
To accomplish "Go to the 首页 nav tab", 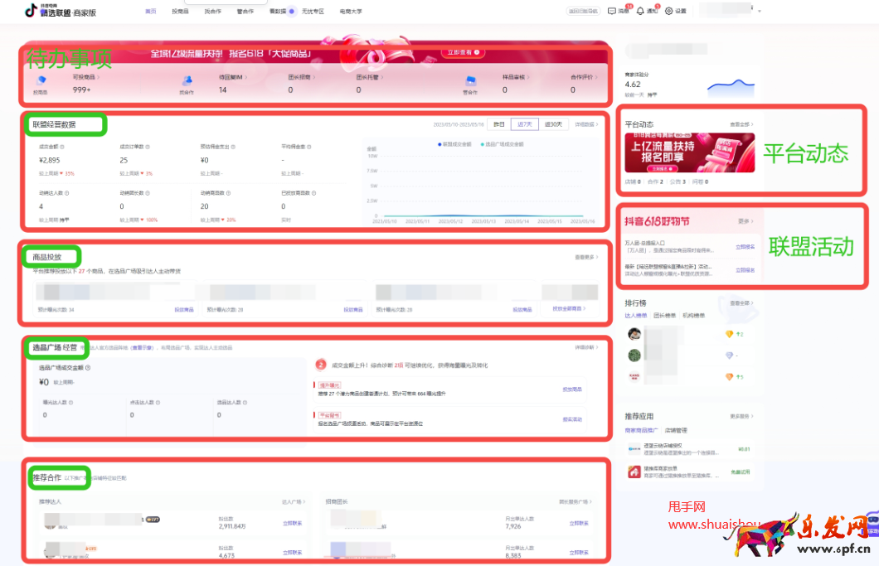I will (x=151, y=12).
